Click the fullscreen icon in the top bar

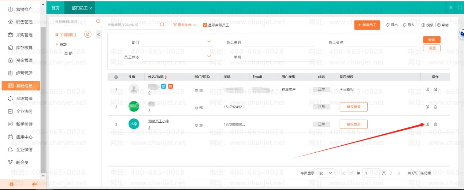coord(460,7)
